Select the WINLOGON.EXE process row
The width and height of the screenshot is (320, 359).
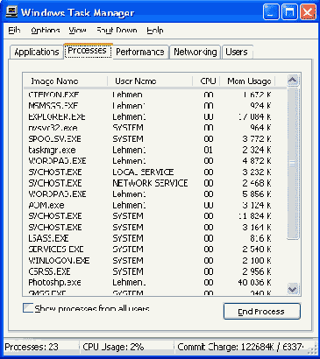tap(155, 260)
